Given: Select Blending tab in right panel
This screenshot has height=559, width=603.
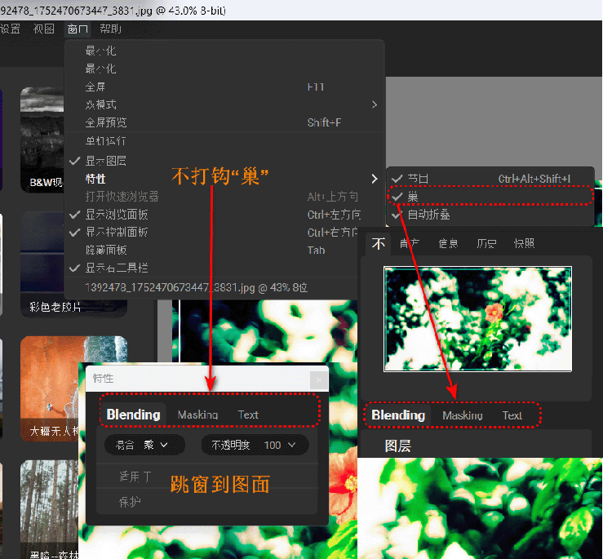Looking at the screenshot, I should click(398, 415).
